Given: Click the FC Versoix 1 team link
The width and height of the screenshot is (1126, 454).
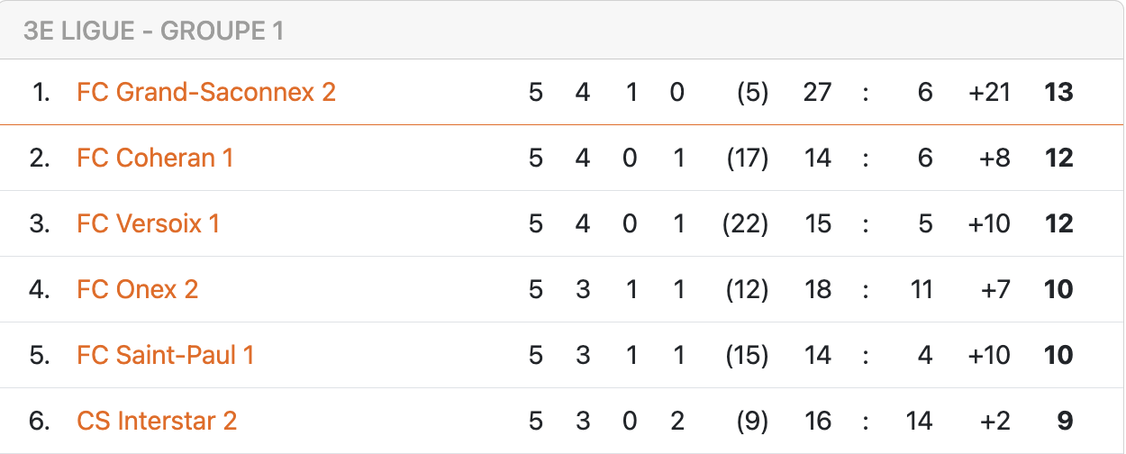Looking at the screenshot, I should click(x=149, y=223).
